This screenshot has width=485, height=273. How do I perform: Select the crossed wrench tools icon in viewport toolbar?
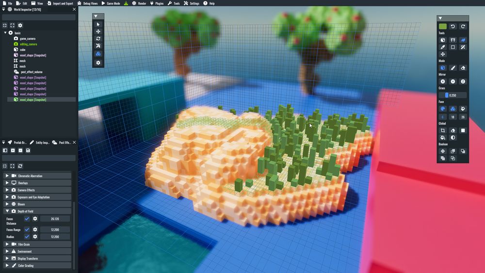click(x=98, y=46)
